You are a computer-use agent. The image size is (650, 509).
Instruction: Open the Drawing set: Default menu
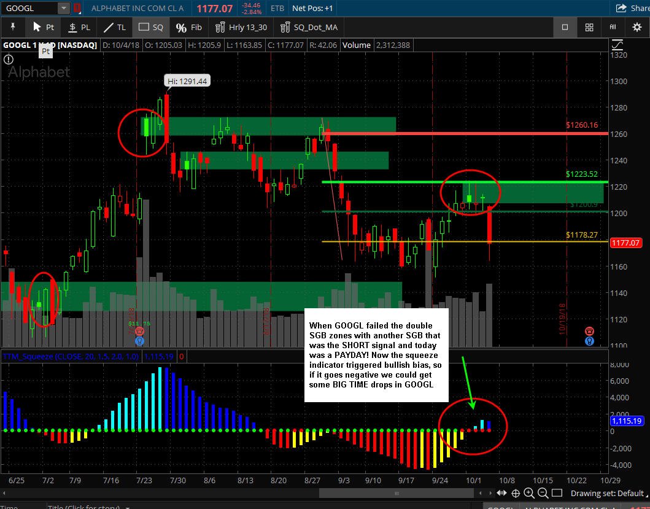pos(609,493)
